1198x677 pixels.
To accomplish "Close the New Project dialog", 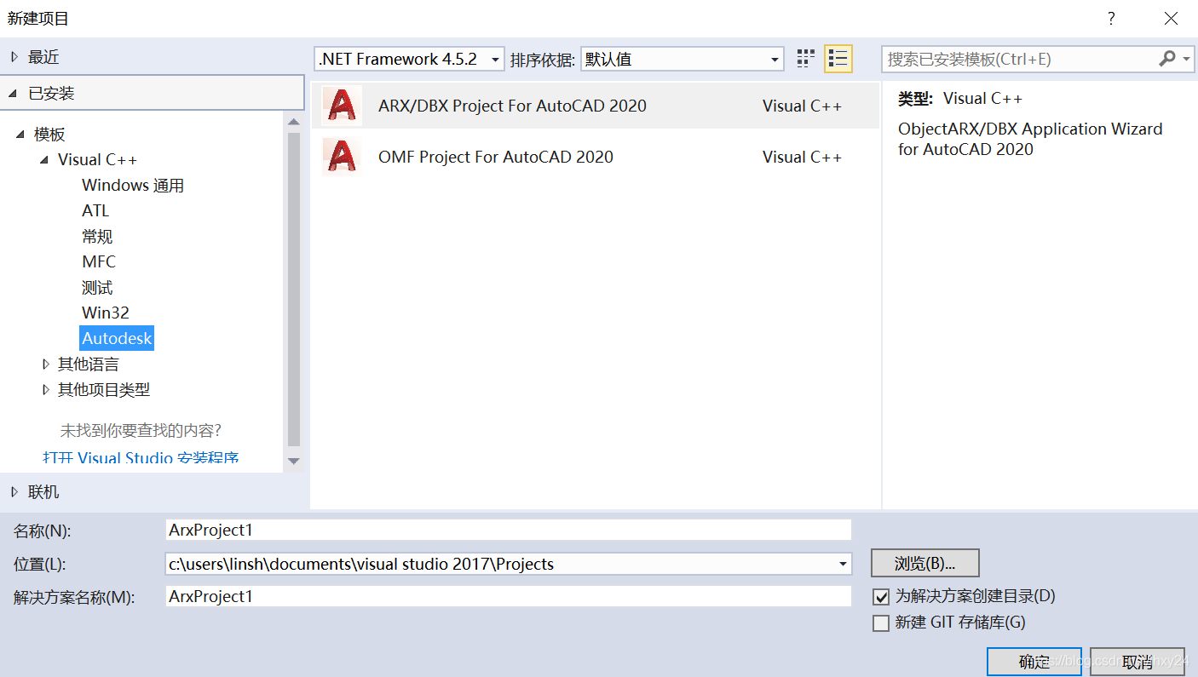I will point(1171,19).
